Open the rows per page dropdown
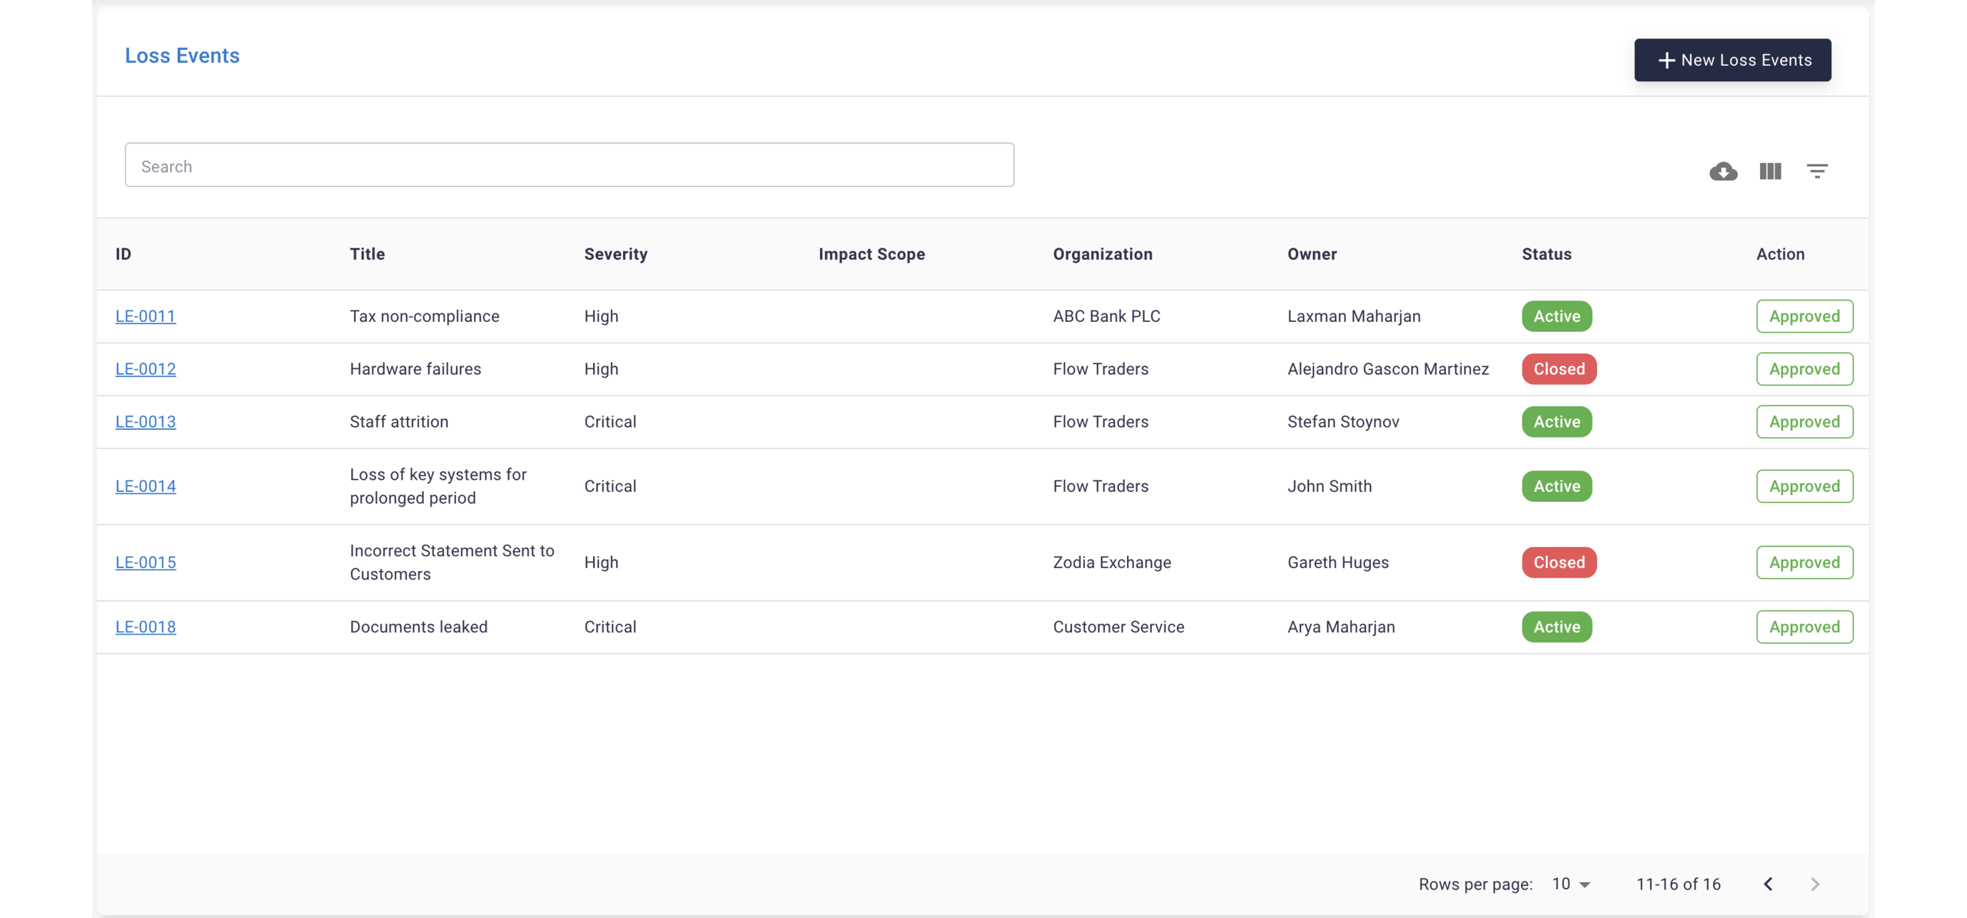 point(1571,884)
